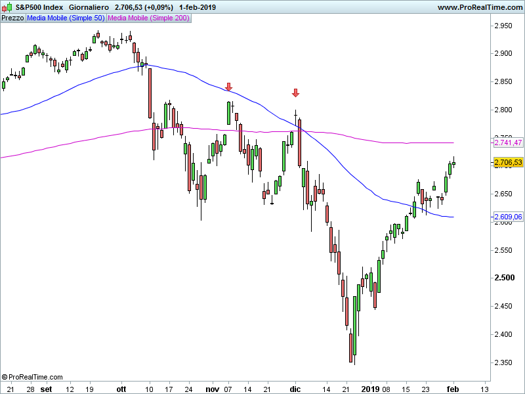525x394 pixels.
Task: Click the nov month label on time axis
Action: (x=212, y=389)
